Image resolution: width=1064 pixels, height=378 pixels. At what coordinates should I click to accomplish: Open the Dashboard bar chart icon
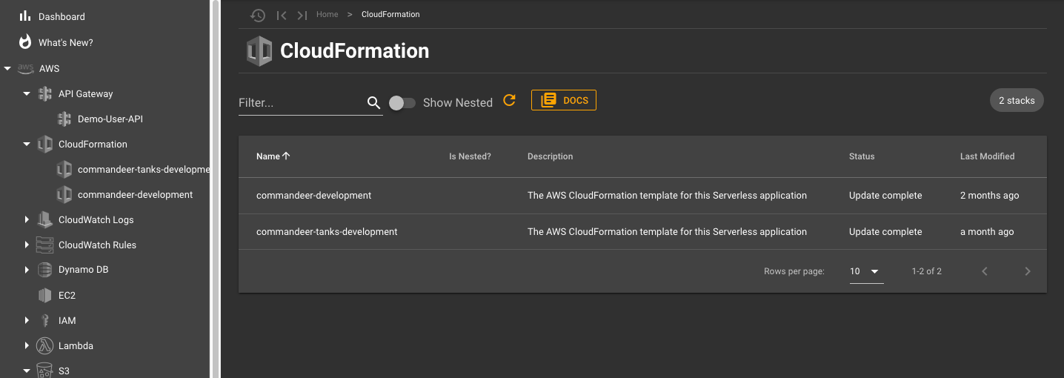pyautogui.click(x=25, y=16)
